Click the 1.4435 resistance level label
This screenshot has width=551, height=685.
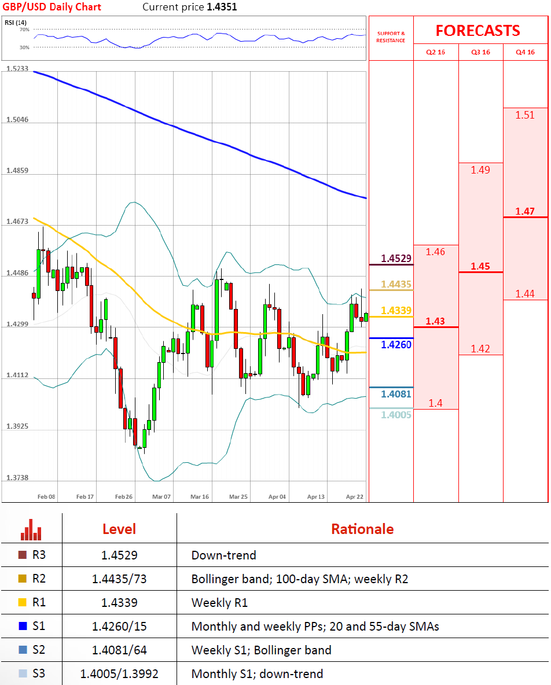click(x=396, y=284)
